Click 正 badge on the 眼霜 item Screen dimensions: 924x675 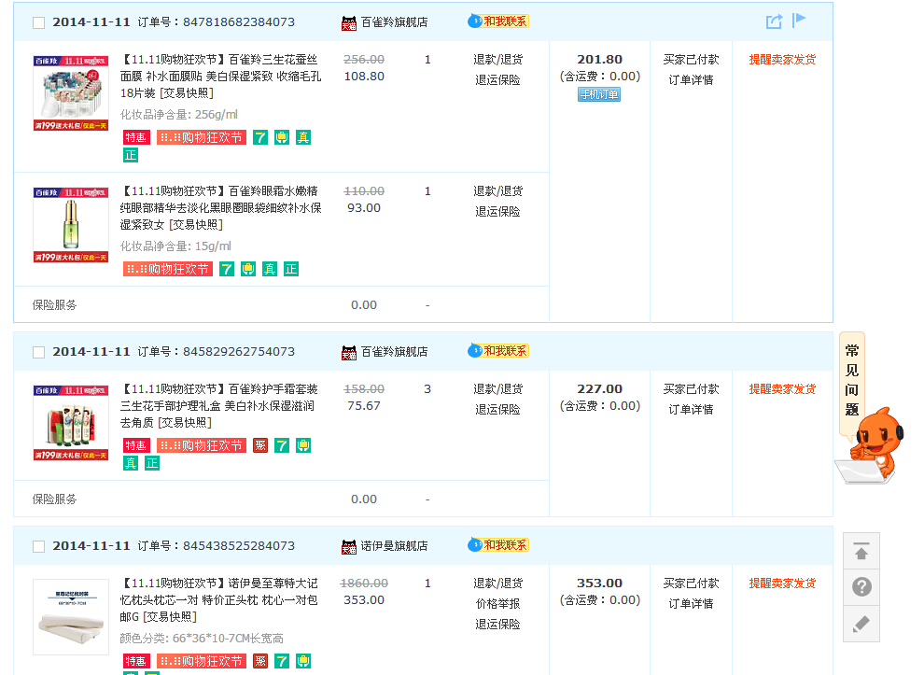(291, 270)
